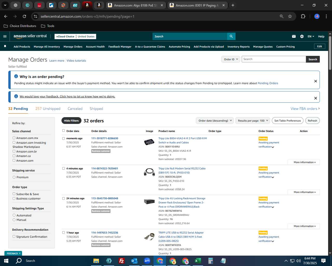
Task: Click the Refresh orders button
Action: (x=312, y=121)
